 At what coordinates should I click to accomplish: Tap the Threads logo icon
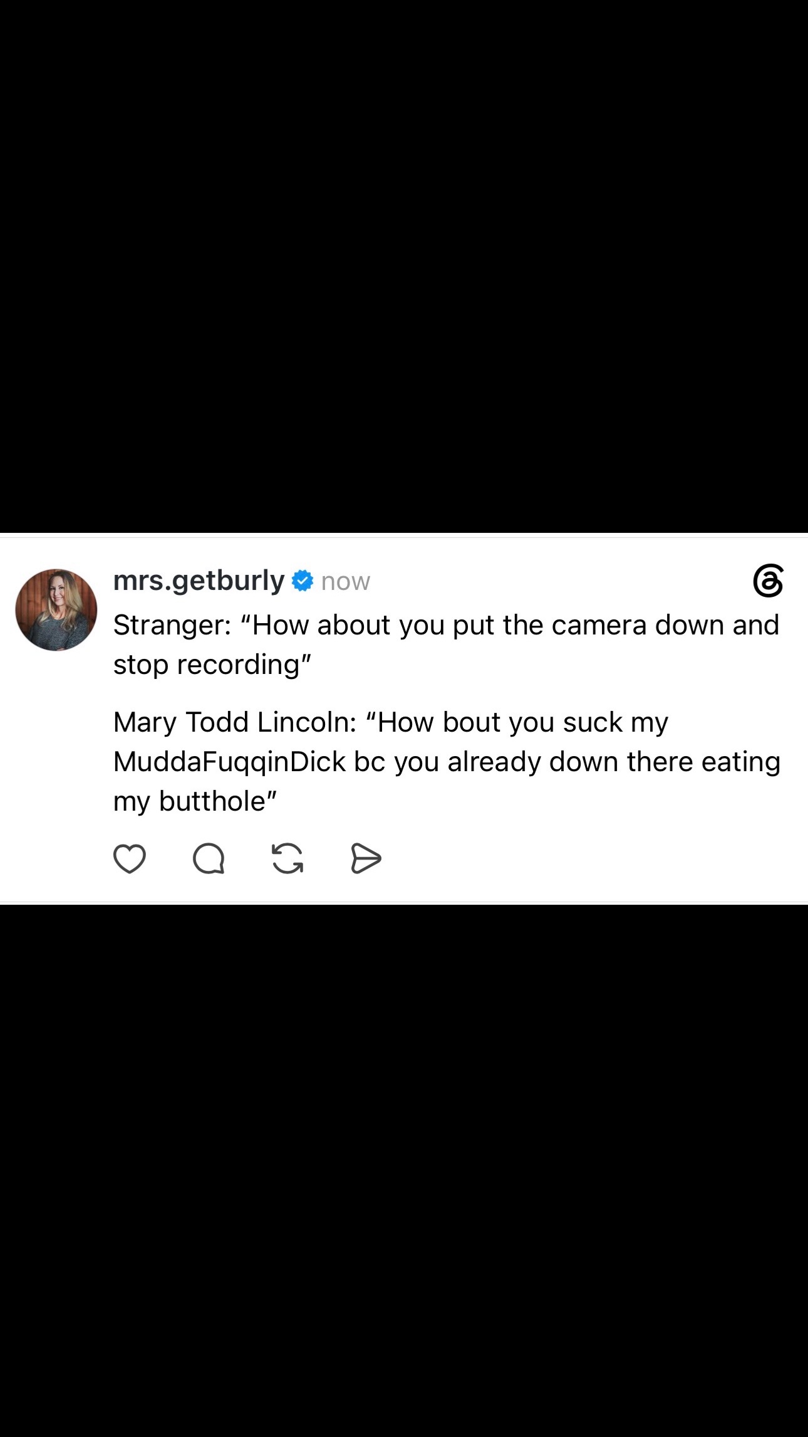coord(768,581)
